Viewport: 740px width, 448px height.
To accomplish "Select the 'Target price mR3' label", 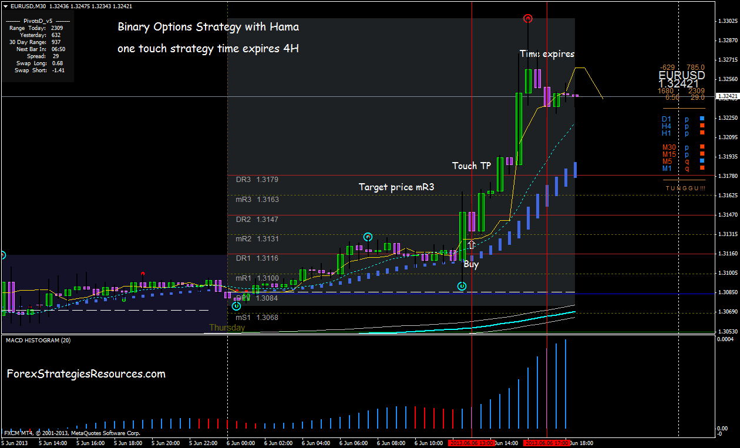I will 396,187.
